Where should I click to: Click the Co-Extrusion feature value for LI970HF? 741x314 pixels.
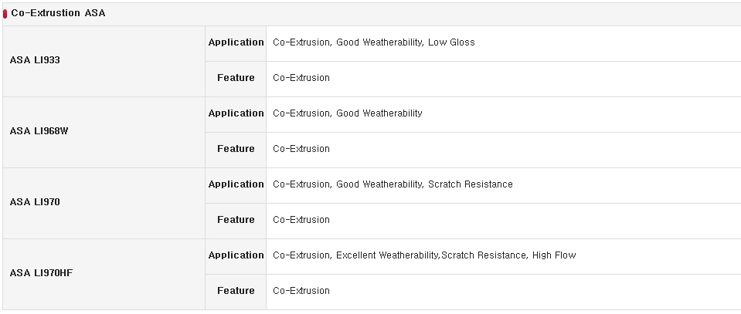click(301, 290)
